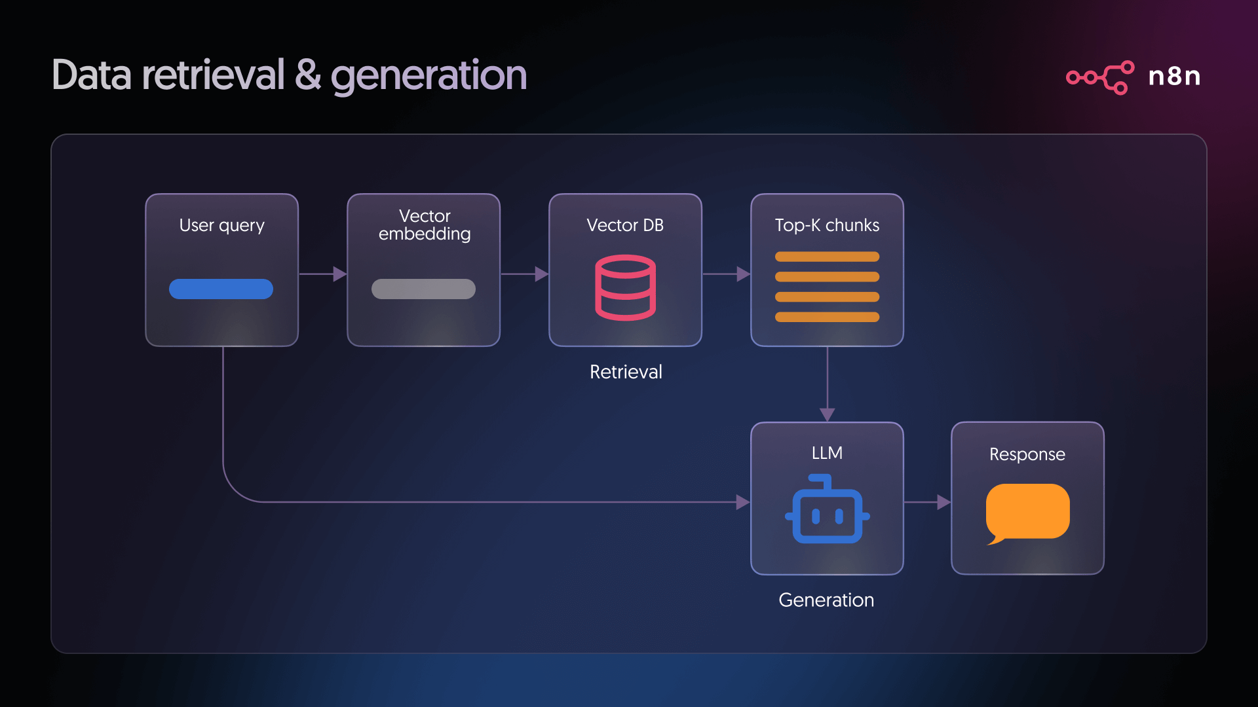The image size is (1258, 707).
Task: Click the topmost orange bar in Top-K chunks
Action: 827,256
